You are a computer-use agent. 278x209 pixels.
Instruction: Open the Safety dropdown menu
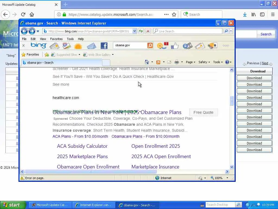(x=204, y=62)
